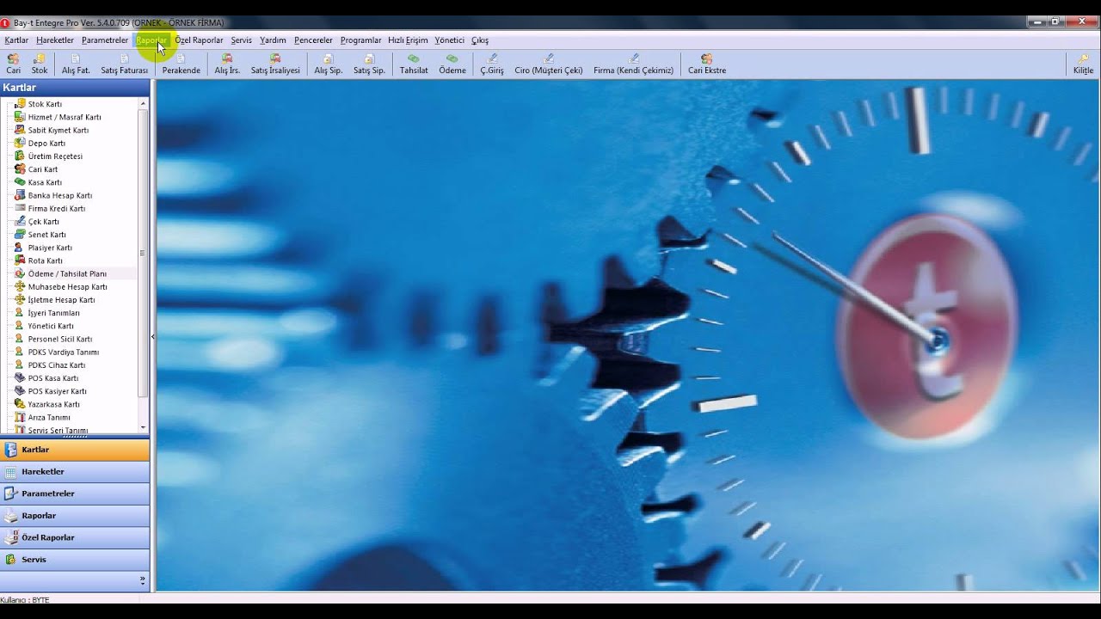1101x619 pixels.
Task: Select Muhasebe Hesap Kartı in the list
Action: pos(68,287)
